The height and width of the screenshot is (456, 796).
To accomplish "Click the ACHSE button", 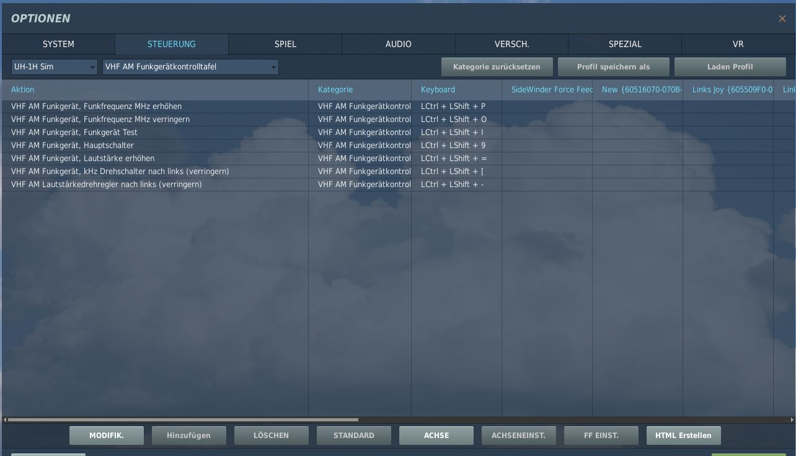I will (436, 435).
